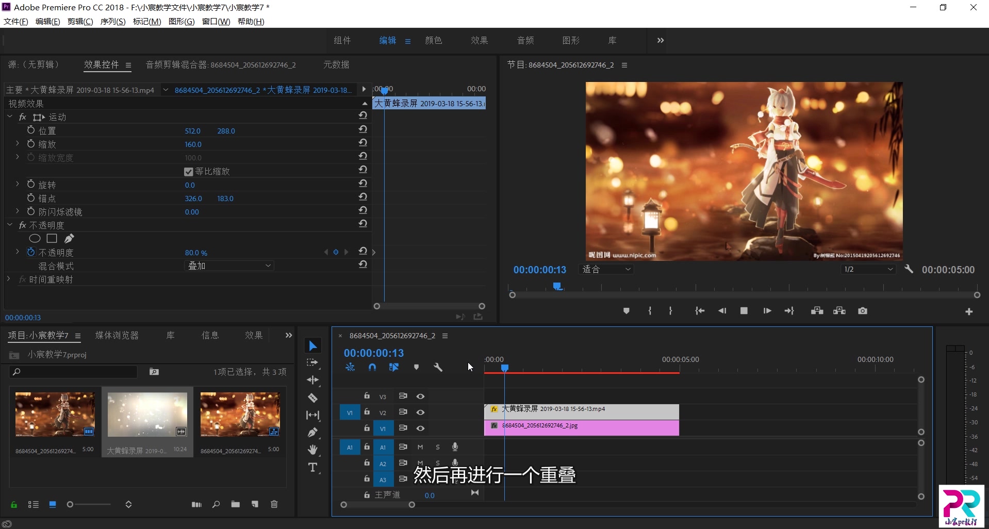The width and height of the screenshot is (989, 529).
Task: Reset the Scale parameter
Action: pos(363,142)
